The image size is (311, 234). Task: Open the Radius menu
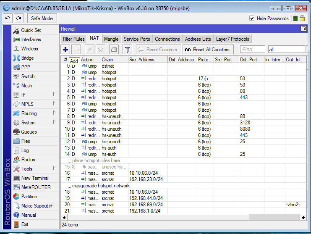[35, 160]
